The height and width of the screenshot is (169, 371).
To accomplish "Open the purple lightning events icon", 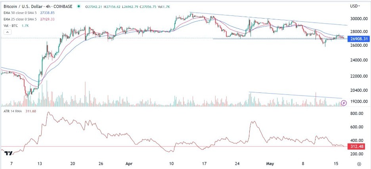I will (x=344, y=103).
